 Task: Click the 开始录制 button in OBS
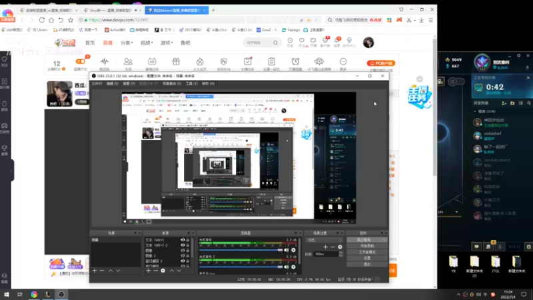click(367, 246)
